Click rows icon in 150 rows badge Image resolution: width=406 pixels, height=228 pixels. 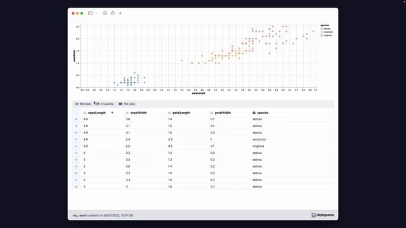click(77, 104)
